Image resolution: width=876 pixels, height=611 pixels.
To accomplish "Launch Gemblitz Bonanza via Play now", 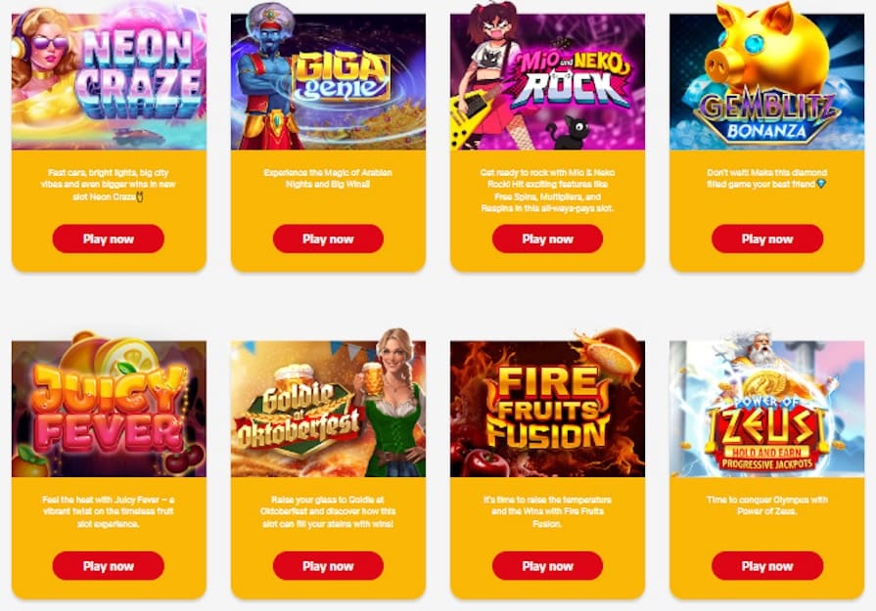I will 767,239.
